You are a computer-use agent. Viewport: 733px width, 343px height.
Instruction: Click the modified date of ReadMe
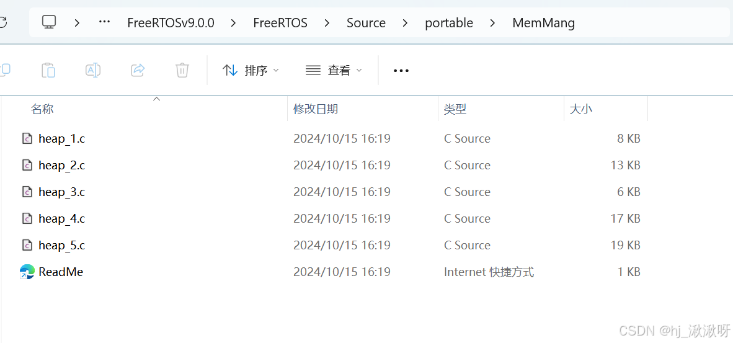pyautogui.click(x=342, y=272)
